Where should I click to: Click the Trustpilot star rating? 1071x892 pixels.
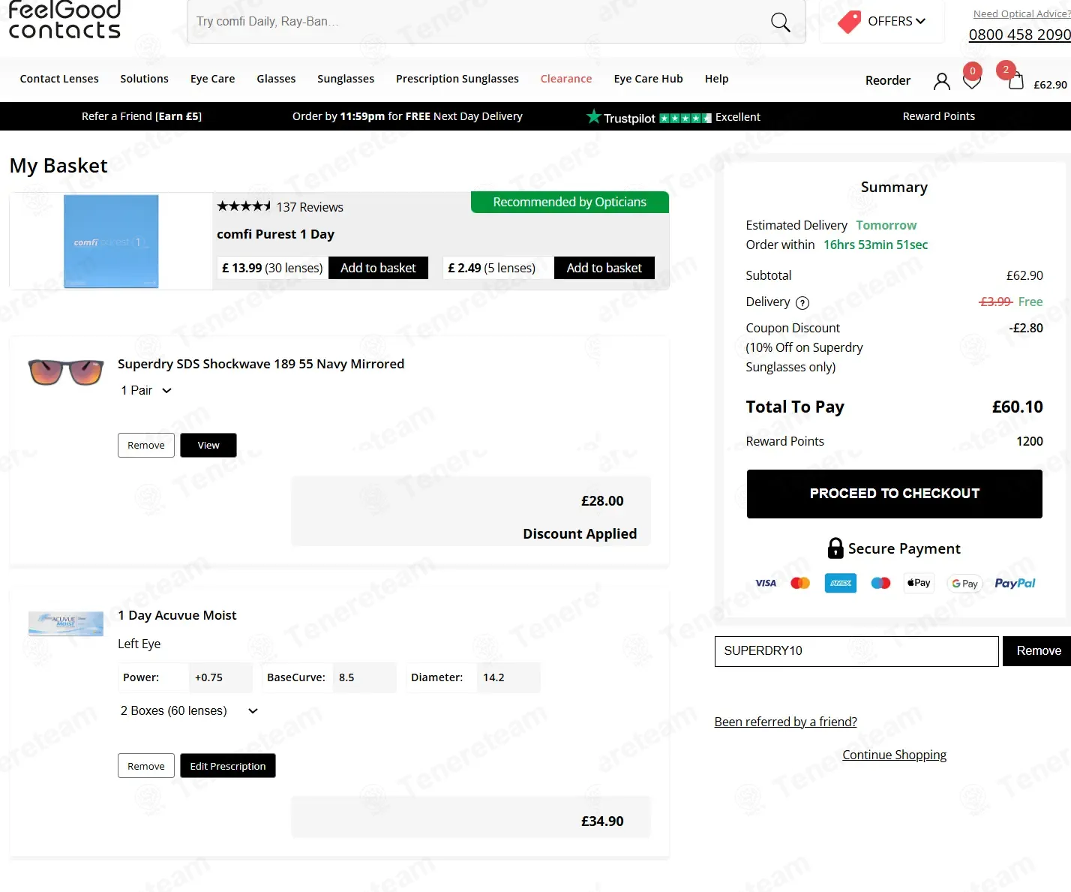click(685, 118)
